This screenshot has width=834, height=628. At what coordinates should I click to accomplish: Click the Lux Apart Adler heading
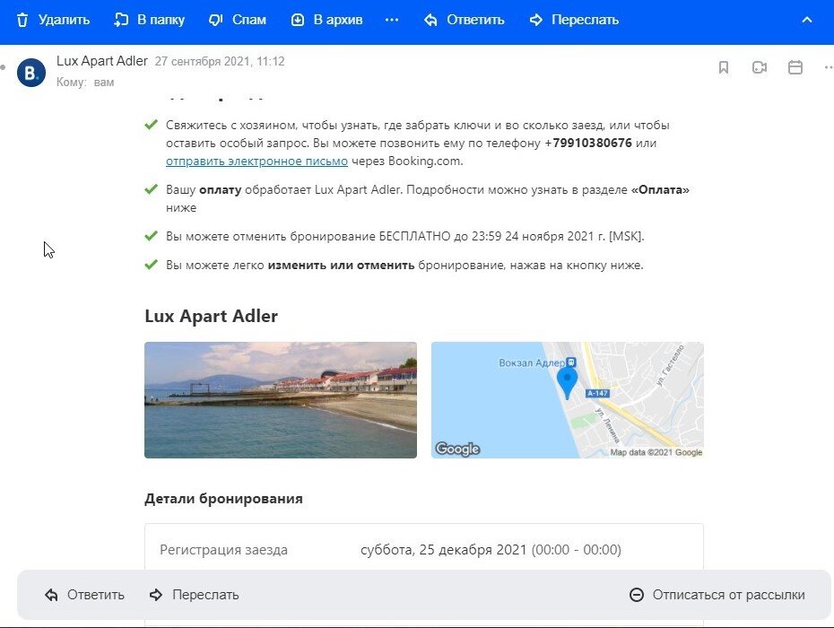pyautogui.click(x=211, y=316)
